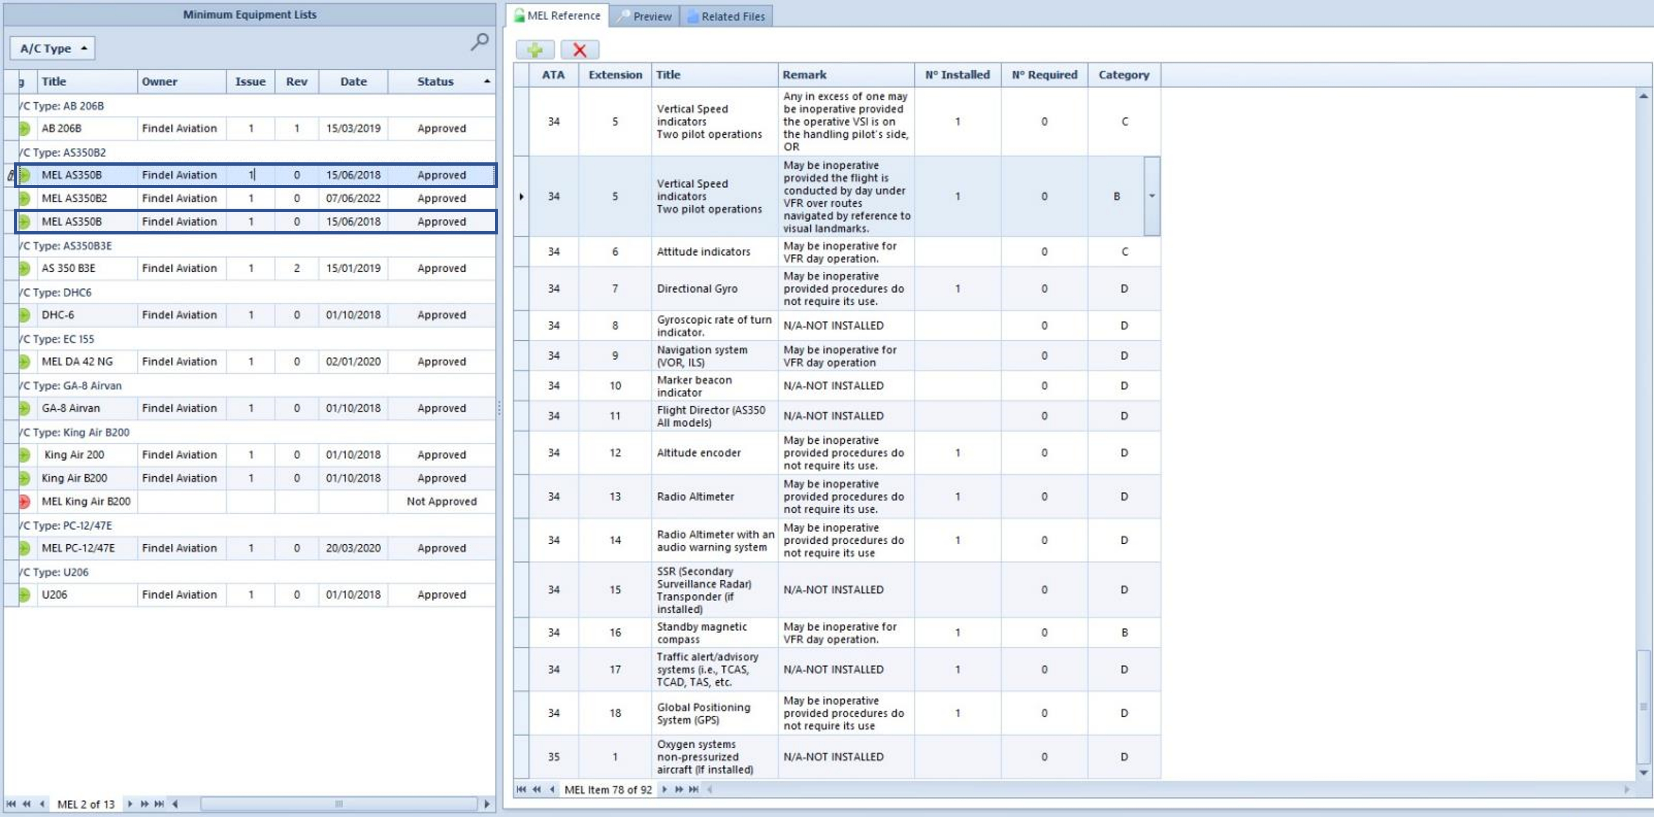Click the green status icon of MEL PC-12/47E
1654x817 pixels.
24,548
